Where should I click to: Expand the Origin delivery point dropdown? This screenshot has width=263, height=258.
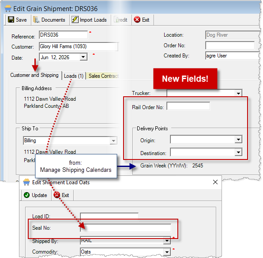coord(238,140)
